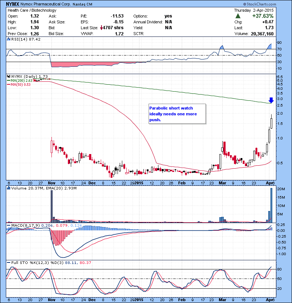Click the MA(200) 2.63 legend text
The width and height of the screenshot is (292, 303).
[x=22, y=80]
